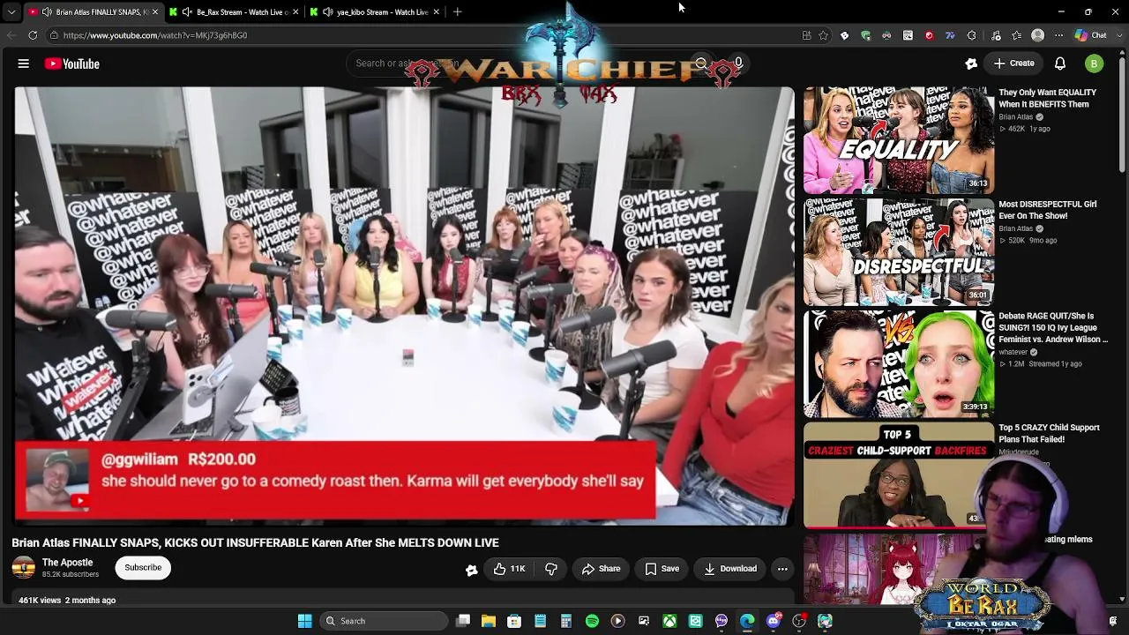The image size is (1129, 635).
Task: Unmute the Be_Rax Stream tab
Action: pos(187,12)
